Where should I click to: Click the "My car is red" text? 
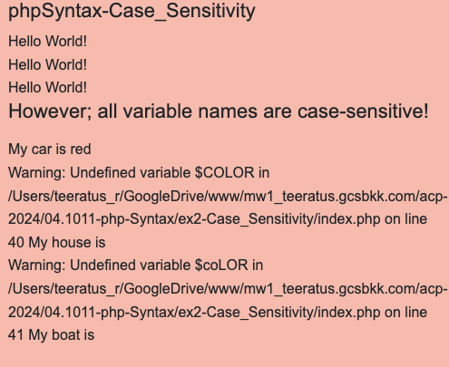pos(50,150)
